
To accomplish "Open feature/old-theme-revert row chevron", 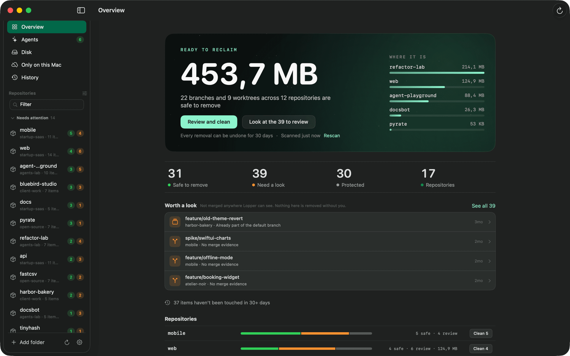I will click(490, 222).
